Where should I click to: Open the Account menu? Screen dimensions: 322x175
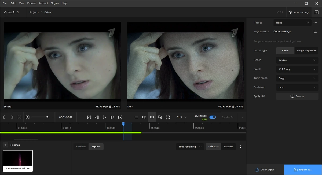coord(43,3)
